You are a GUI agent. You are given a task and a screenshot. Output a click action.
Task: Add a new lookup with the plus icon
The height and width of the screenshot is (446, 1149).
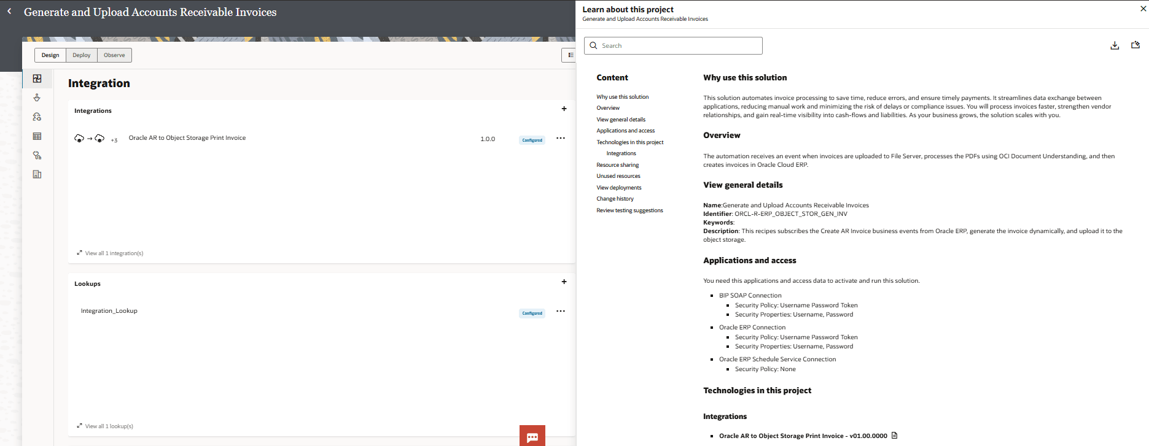click(x=564, y=282)
